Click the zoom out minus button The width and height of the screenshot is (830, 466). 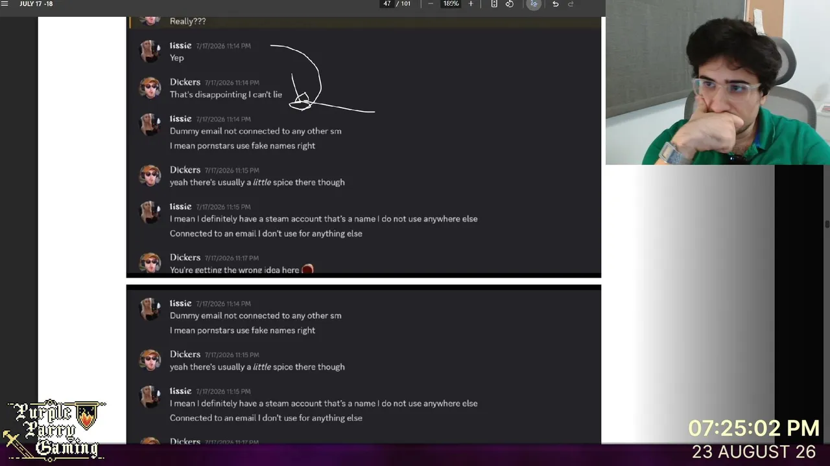coord(431,4)
